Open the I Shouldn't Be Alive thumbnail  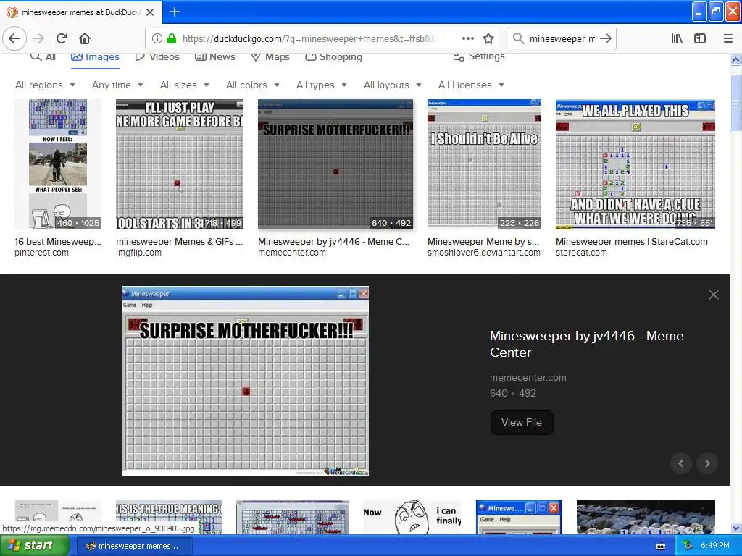point(484,164)
